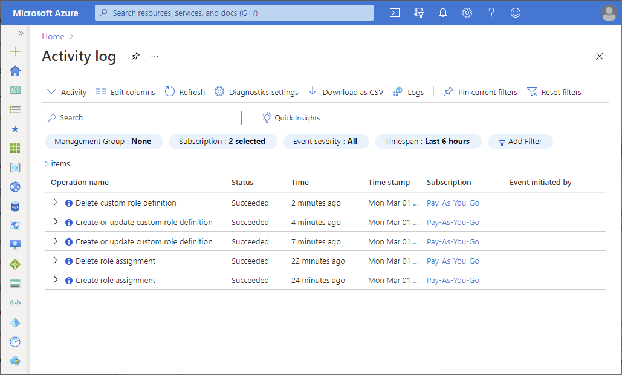Viewport: 622px width, 375px height.
Task: Click Add Filter
Action: tap(520, 142)
